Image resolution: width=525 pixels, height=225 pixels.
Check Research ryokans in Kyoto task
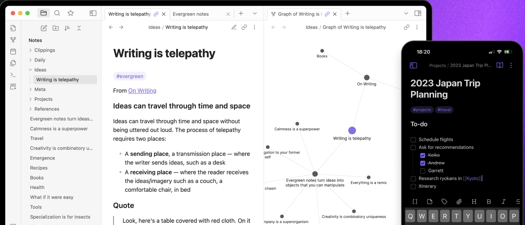[x=413, y=178]
